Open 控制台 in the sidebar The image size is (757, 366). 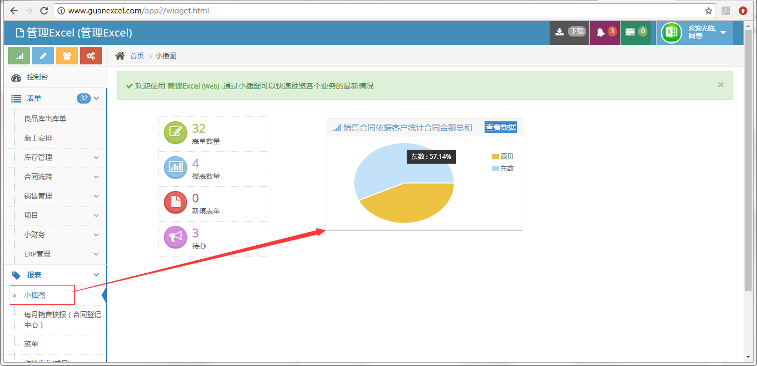tap(55, 77)
